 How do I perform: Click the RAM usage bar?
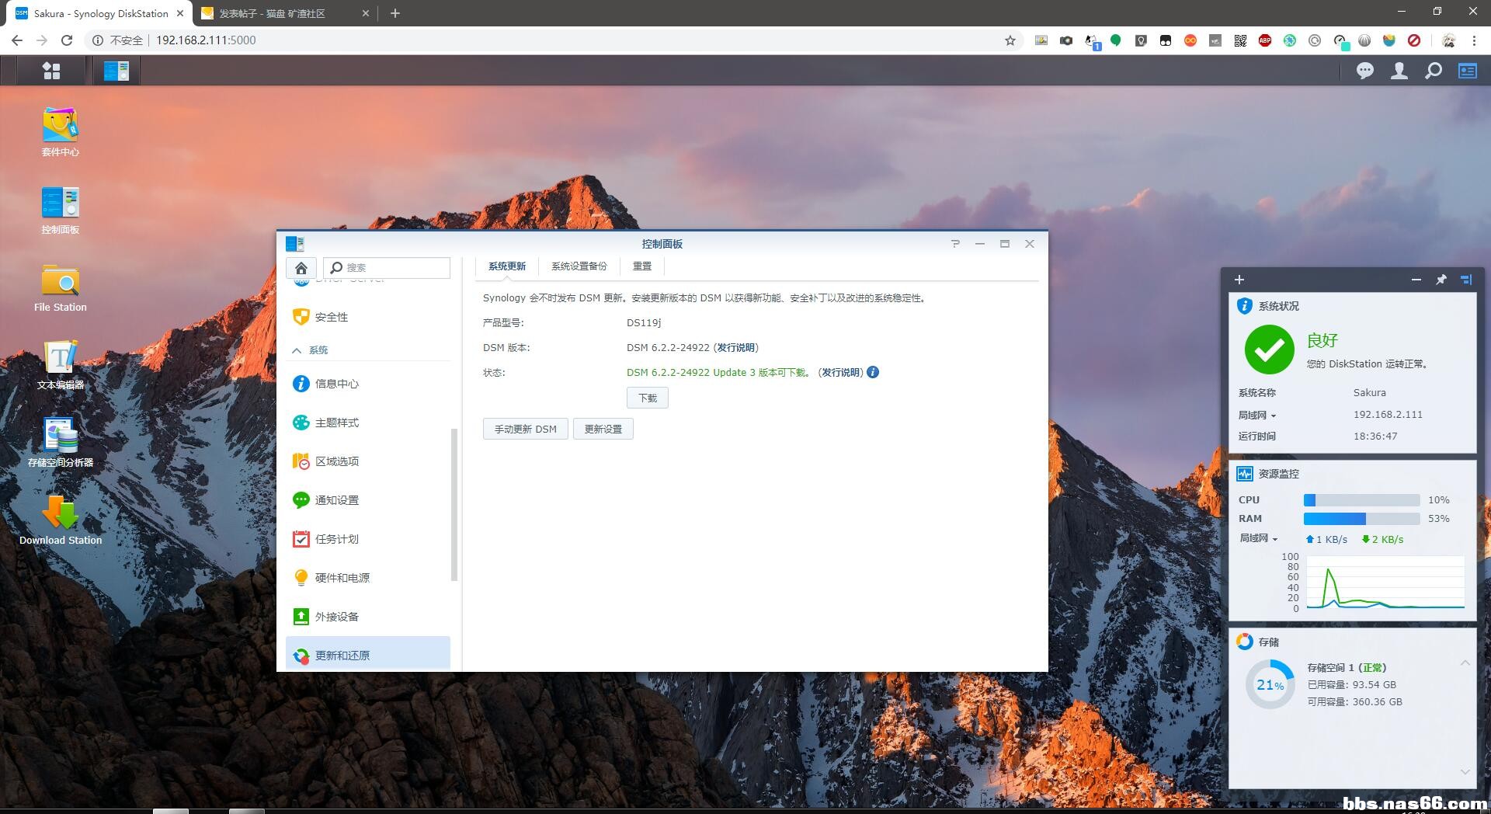1362,519
